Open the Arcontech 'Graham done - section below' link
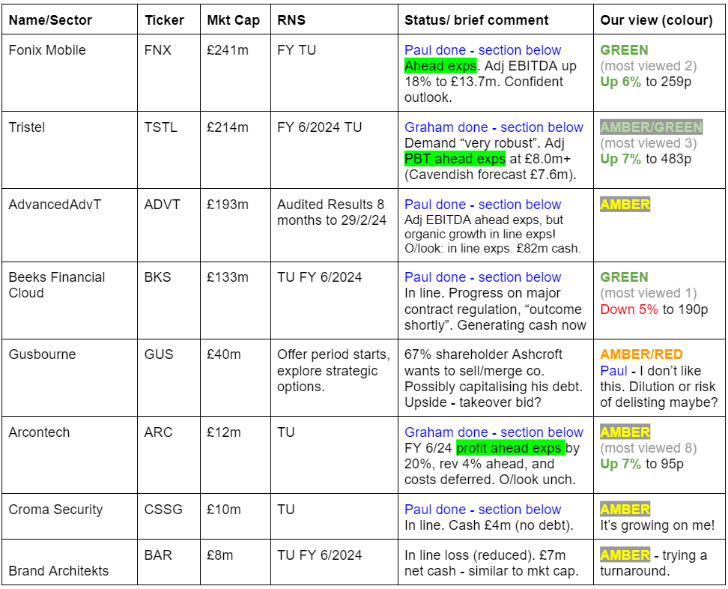Viewport: 728px width, 589px height. pos(494,432)
